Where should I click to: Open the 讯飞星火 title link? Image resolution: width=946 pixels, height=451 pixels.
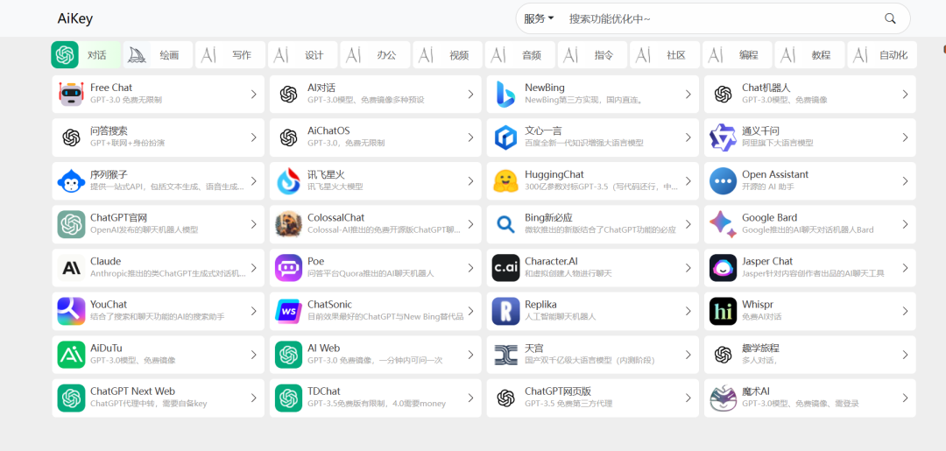click(326, 174)
